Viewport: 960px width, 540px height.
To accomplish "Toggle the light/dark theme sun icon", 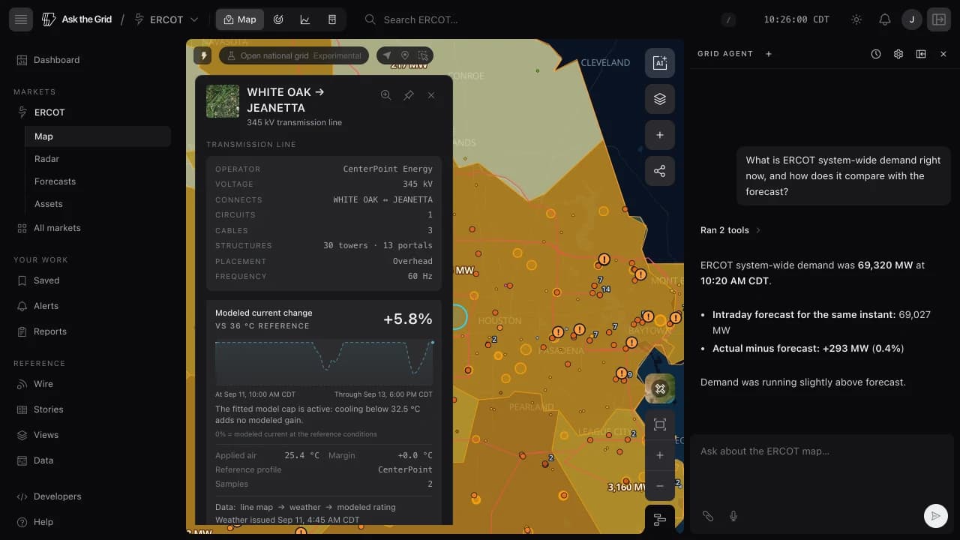I will pos(856,19).
